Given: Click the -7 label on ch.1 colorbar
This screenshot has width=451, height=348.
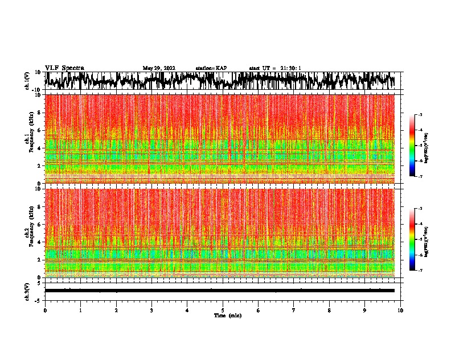Looking at the screenshot, I should point(420,176).
